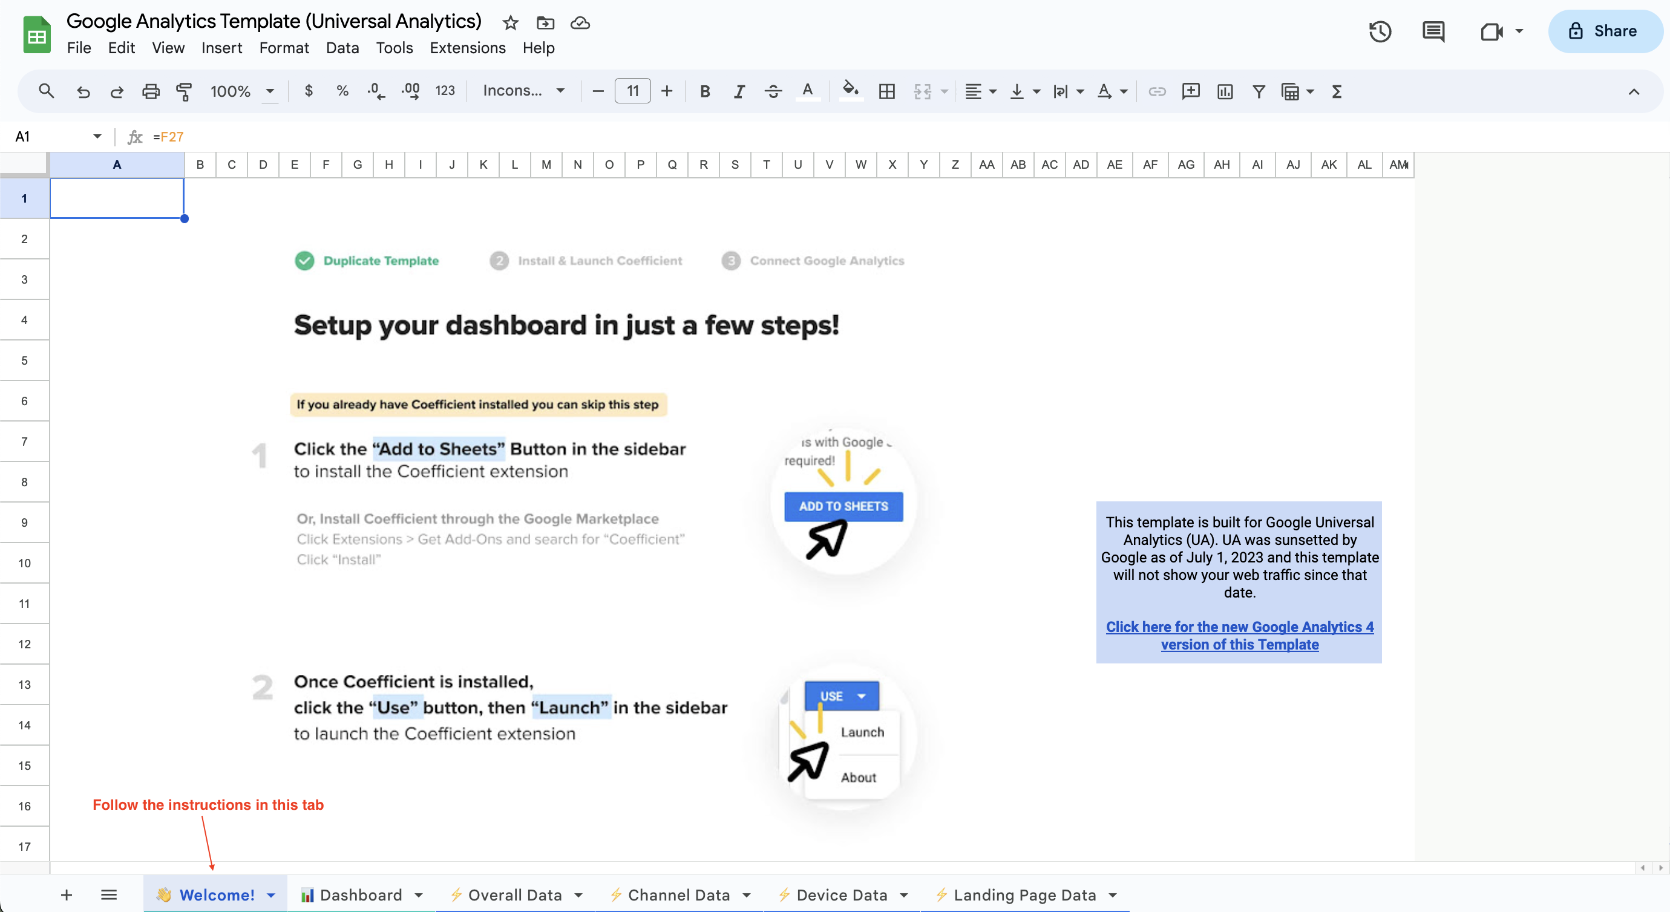Click the Name box showing A1
This screenshot has width=1670, height=912.
pos(57,136)
